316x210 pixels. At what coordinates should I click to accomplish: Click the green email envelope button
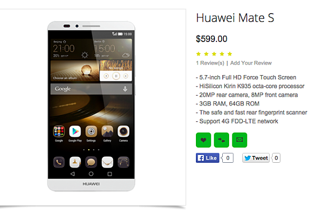240,140
